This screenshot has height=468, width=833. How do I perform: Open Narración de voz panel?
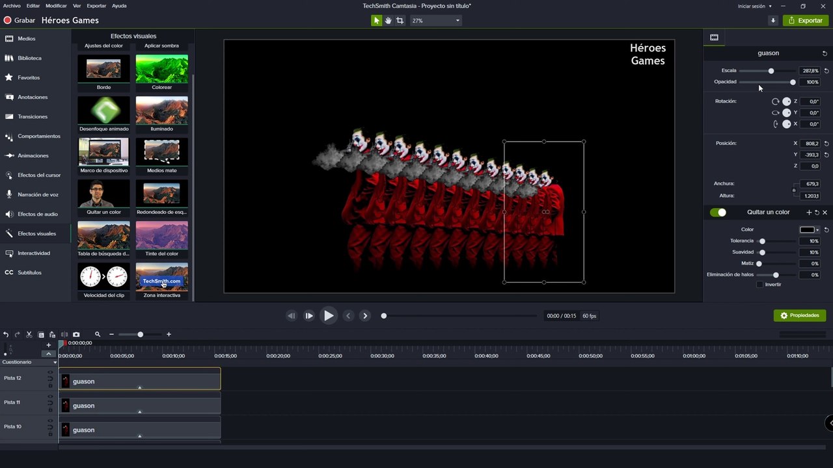pyautogui.click(x=35, y=194)
